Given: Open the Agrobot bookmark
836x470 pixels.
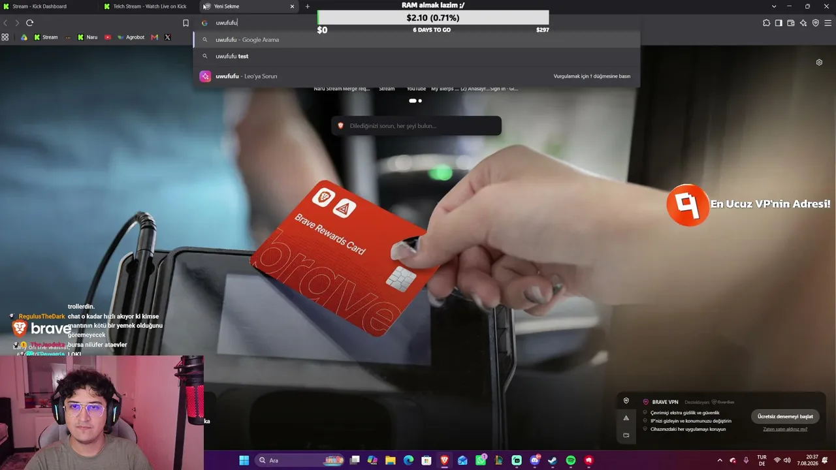Looking at the screenshot, I should point(131,37).
